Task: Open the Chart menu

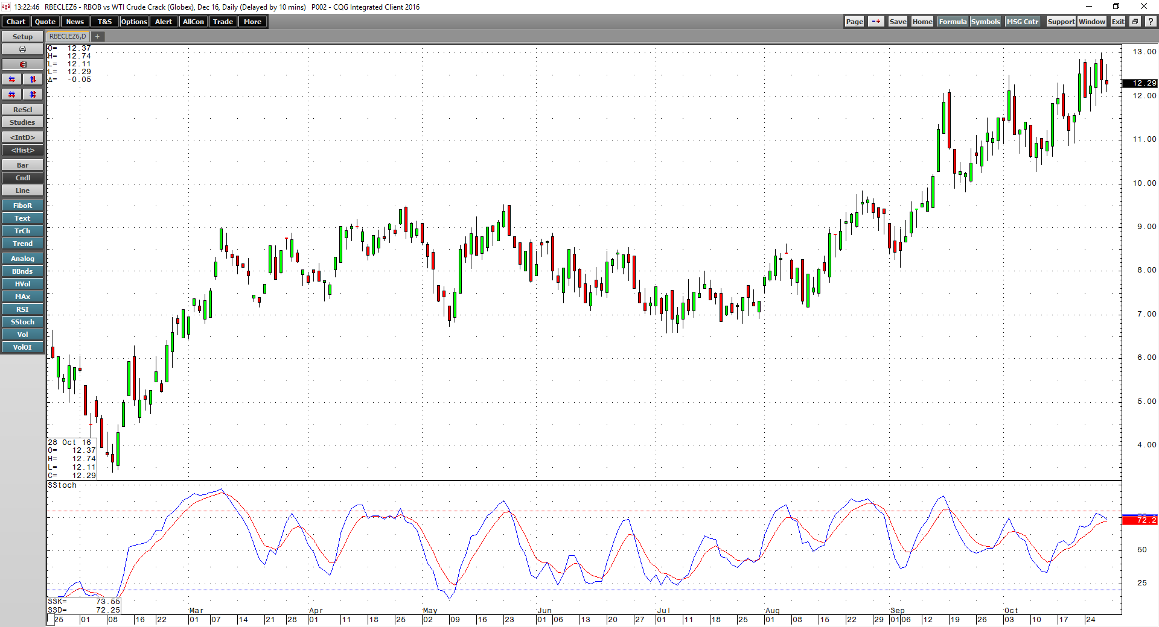Action: point(16,22)
